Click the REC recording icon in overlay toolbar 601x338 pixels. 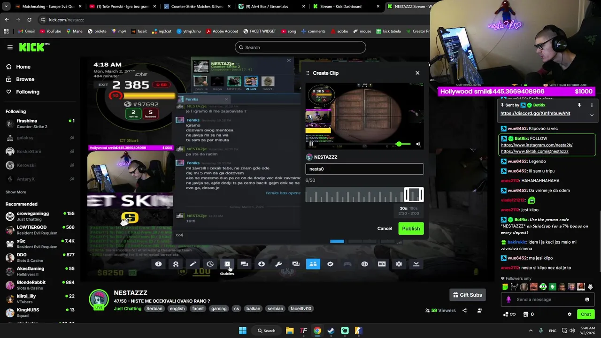click(382, 264)
